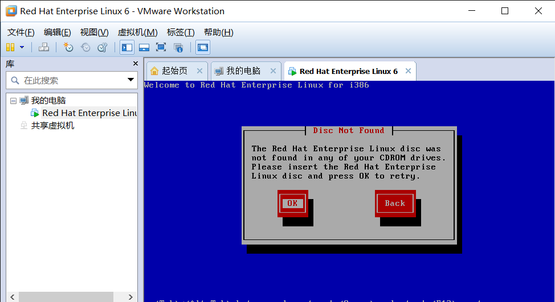Image resolution: width=555 pixels, height=302 pixels.
Task: Send Ctrl+Alt+Del to the virtual machine
Action: coord(44,47)
